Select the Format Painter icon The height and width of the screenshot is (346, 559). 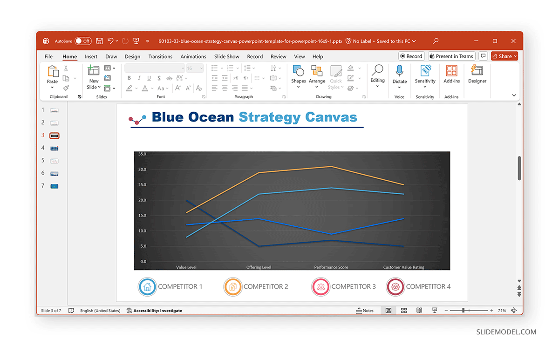[x=67, y=87]
